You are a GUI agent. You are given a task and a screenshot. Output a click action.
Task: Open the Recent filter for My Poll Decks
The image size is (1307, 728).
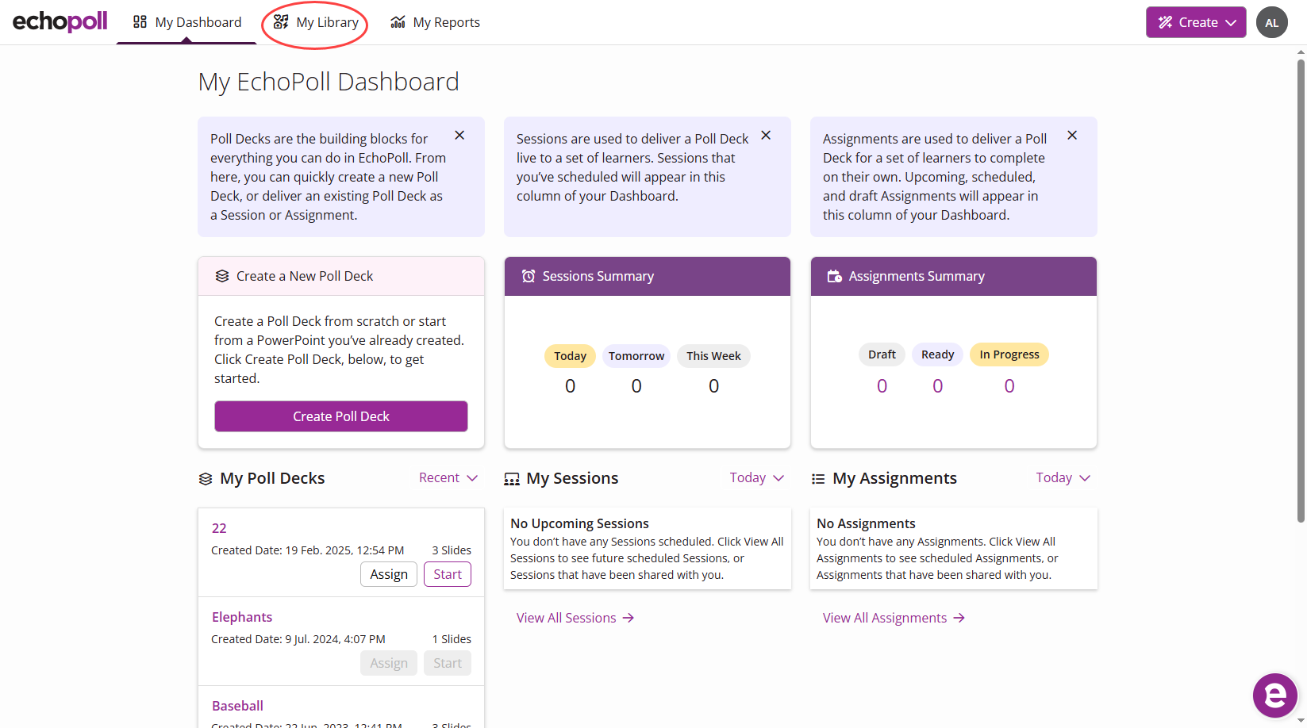tap(448, 477)
